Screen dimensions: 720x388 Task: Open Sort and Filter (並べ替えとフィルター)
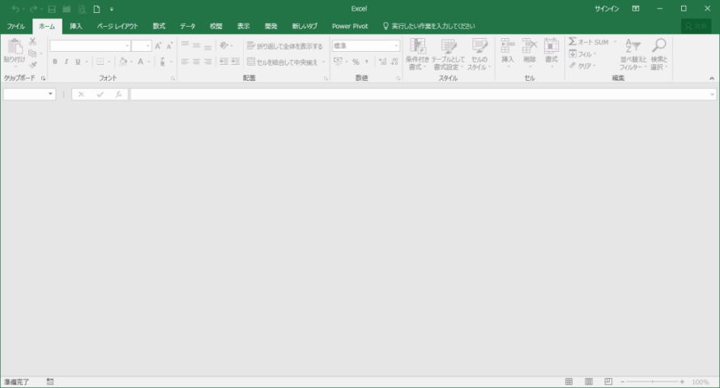pos(633,54)
